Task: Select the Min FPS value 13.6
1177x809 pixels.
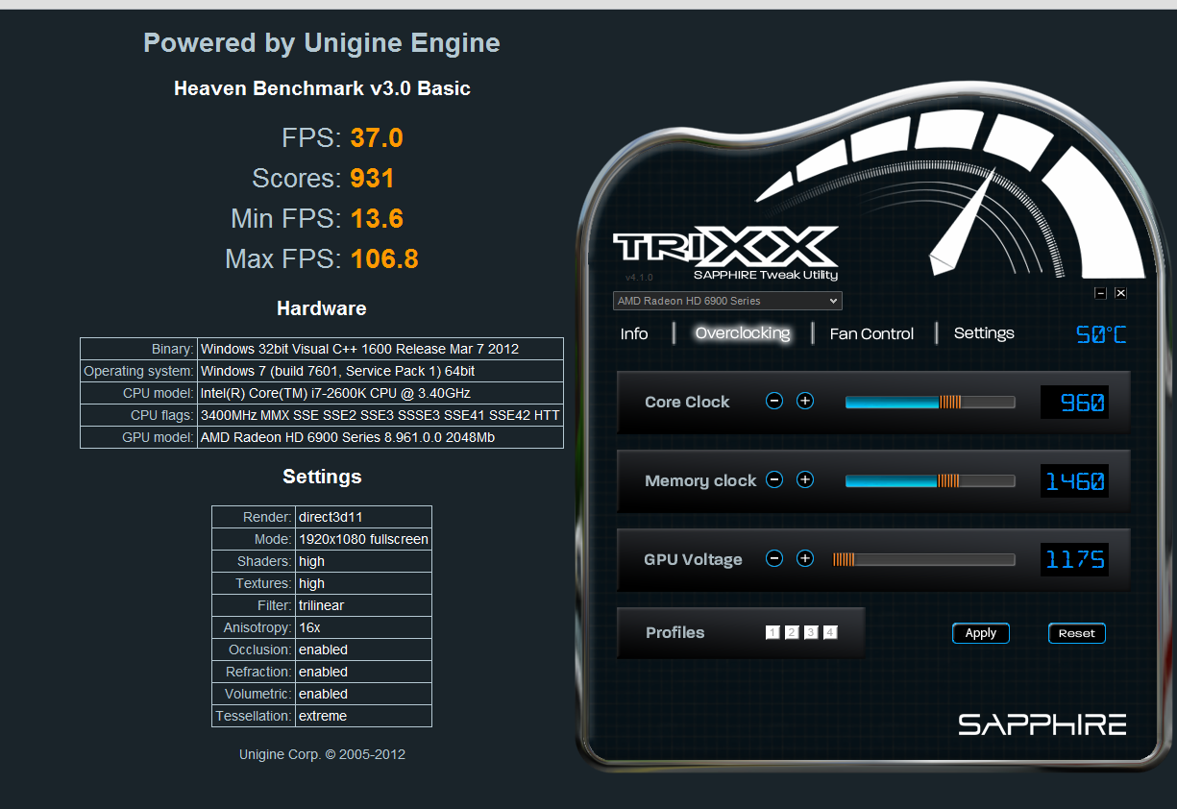Action: point(377,219)
